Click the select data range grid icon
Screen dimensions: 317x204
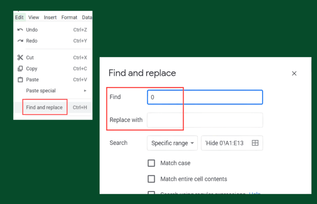point(255,143)
